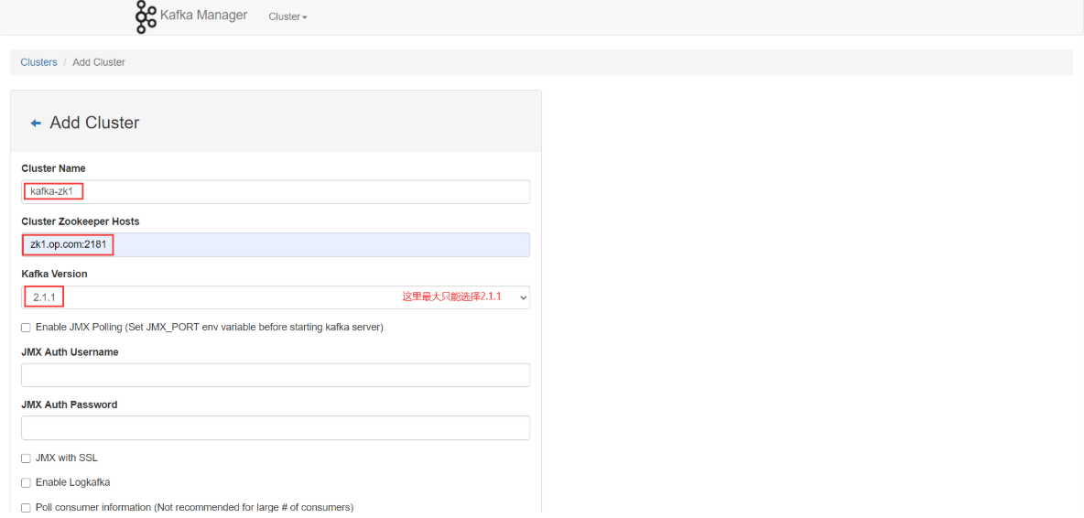Open the Kafka Version dropdown
1084x518 pixels.
point(276,297)
